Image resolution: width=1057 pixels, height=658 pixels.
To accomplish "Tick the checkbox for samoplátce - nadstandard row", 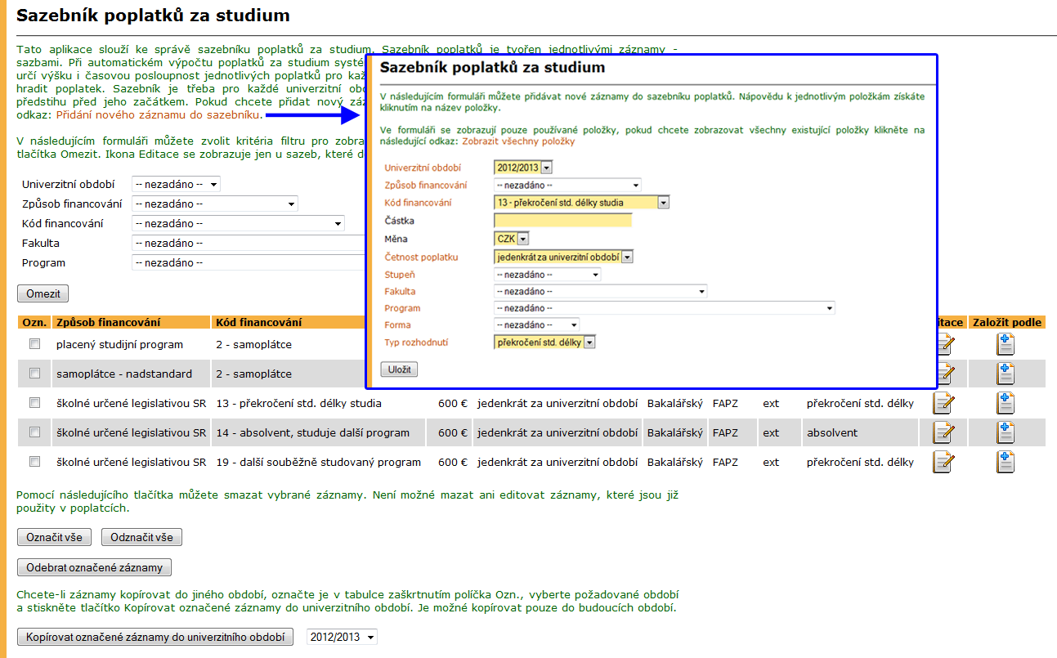I will [34, 374].
